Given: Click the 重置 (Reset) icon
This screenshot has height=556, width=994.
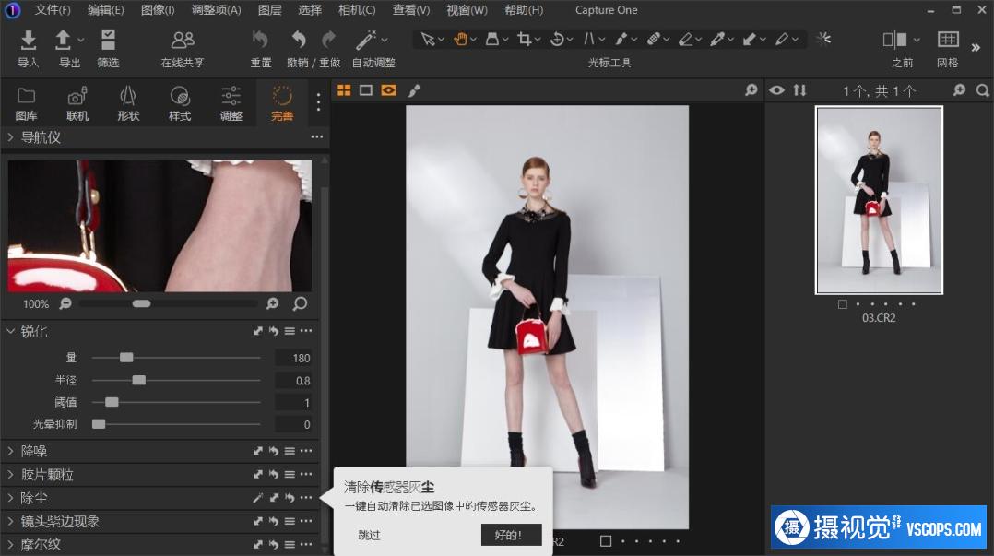Looking at the screenshot, I should click(260, 41).
